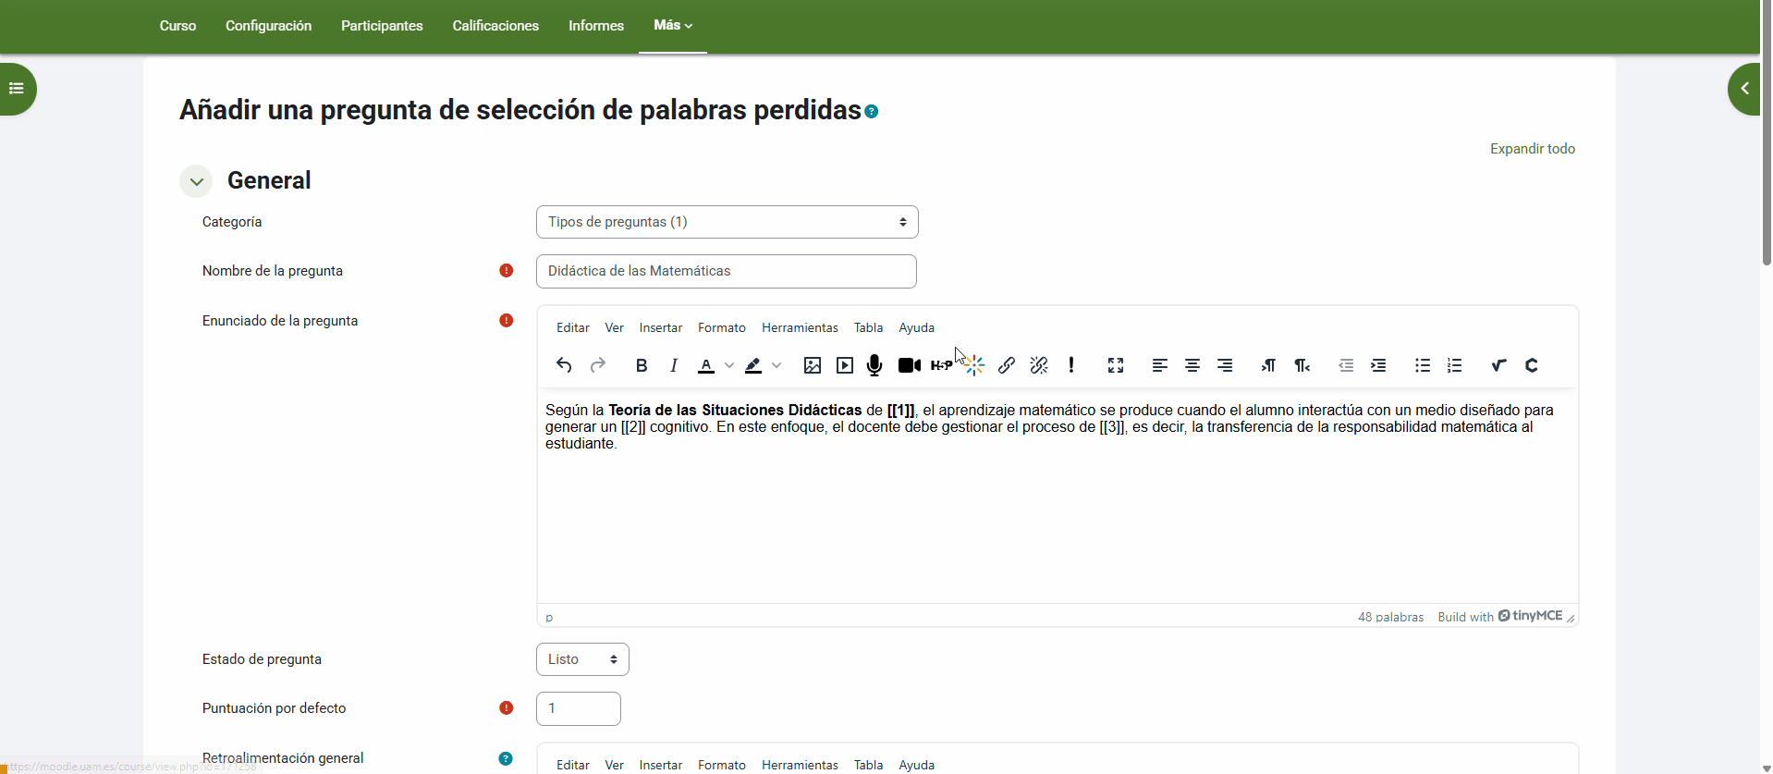Open help icon for Retroalimentación general
This screenshot has height=774, width=1773.
pyautogui.click(x=506, y=758)
